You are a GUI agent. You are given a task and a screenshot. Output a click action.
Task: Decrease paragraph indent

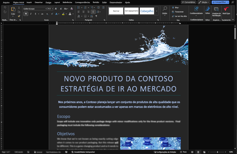(99, 7)
